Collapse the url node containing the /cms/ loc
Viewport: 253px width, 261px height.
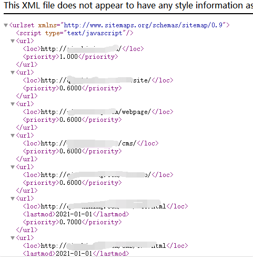coord(13,135)
